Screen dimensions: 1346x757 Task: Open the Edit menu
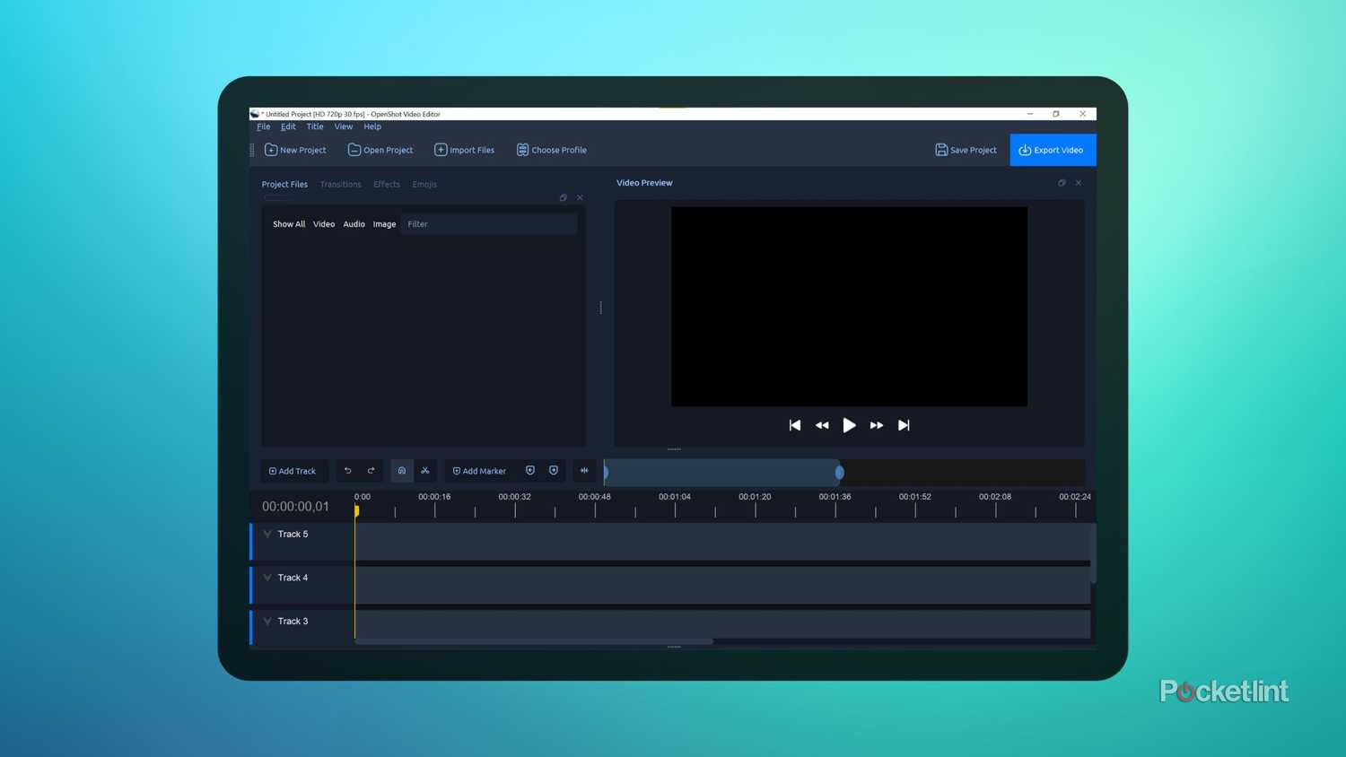pyautogui.click(x=288, y=126)
